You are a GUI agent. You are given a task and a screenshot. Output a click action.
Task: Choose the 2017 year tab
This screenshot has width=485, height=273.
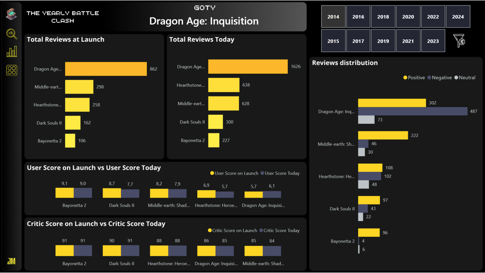pos(358,41)
